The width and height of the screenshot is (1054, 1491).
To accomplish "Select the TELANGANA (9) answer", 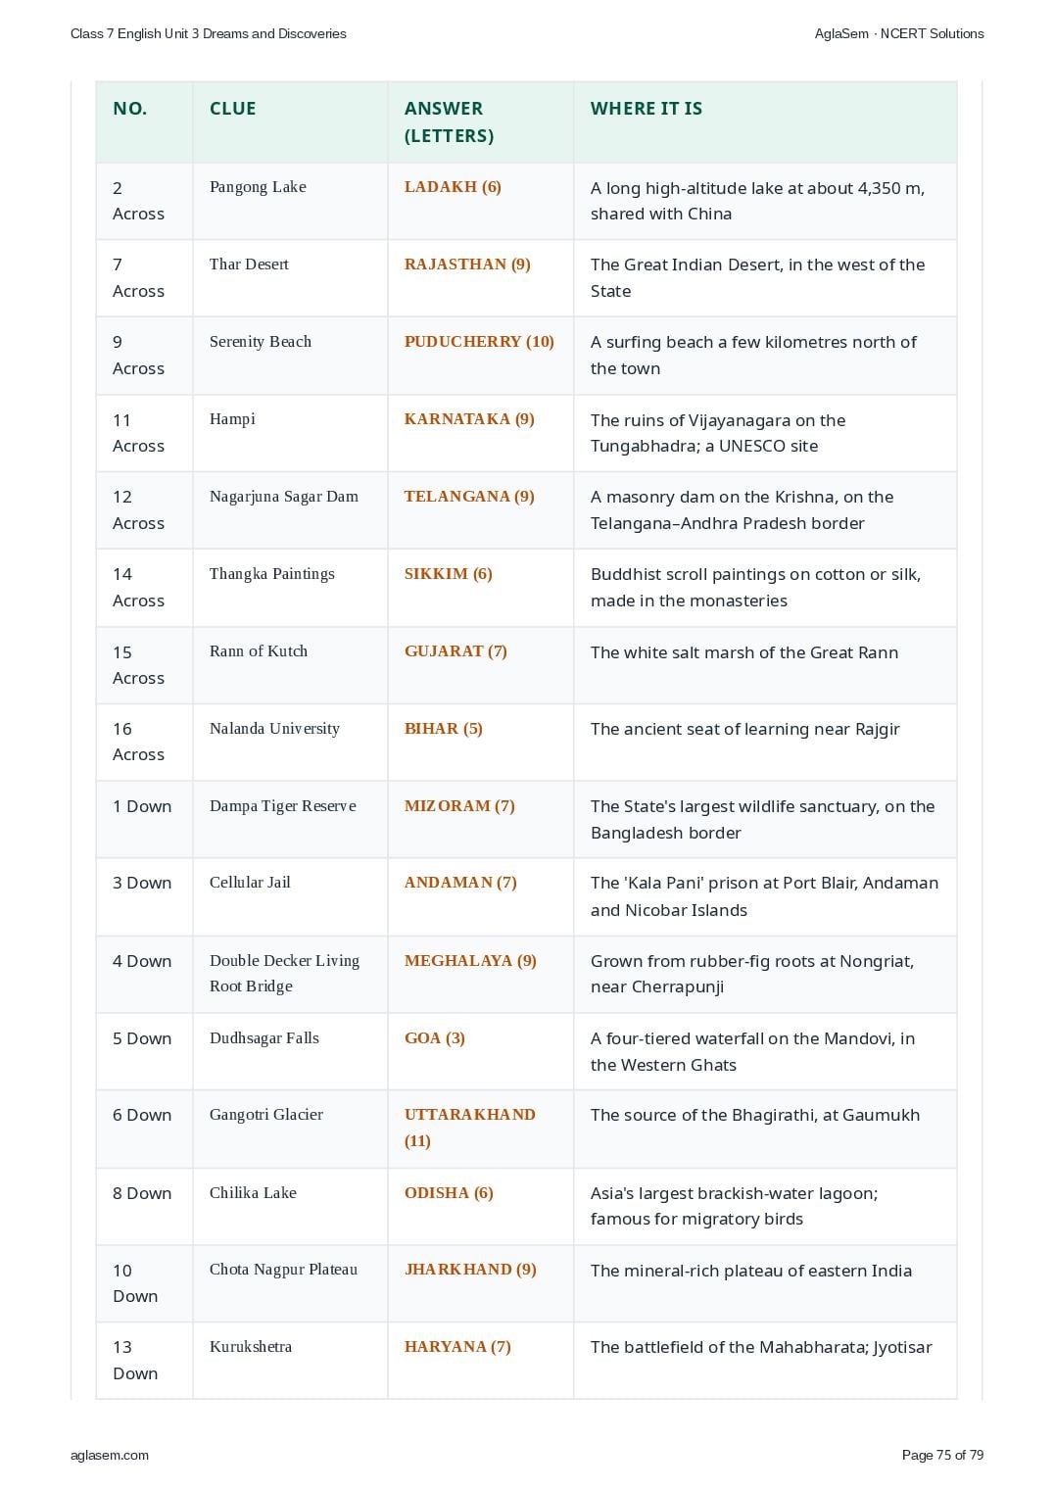I will pos(469,497).
